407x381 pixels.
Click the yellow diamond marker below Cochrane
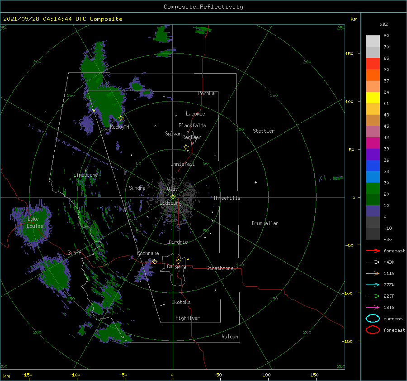155,261
